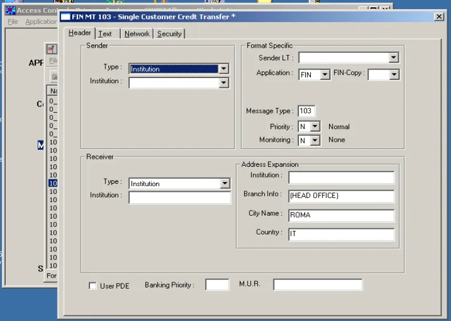This screenshot has height=321, width=451.
Task: Select the City Name field containing ROMA
Action: 341,216
